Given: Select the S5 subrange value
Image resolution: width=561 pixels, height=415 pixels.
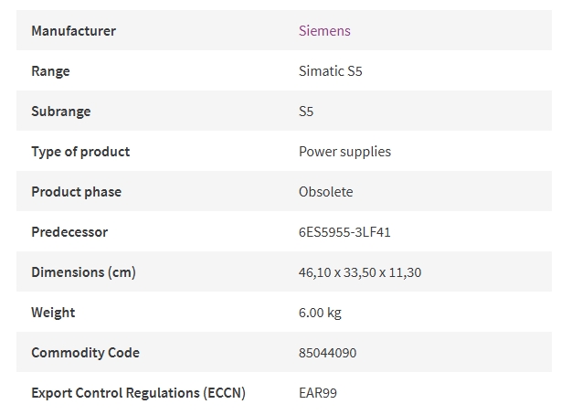Looking at the screenshot, I should (306, 112).
